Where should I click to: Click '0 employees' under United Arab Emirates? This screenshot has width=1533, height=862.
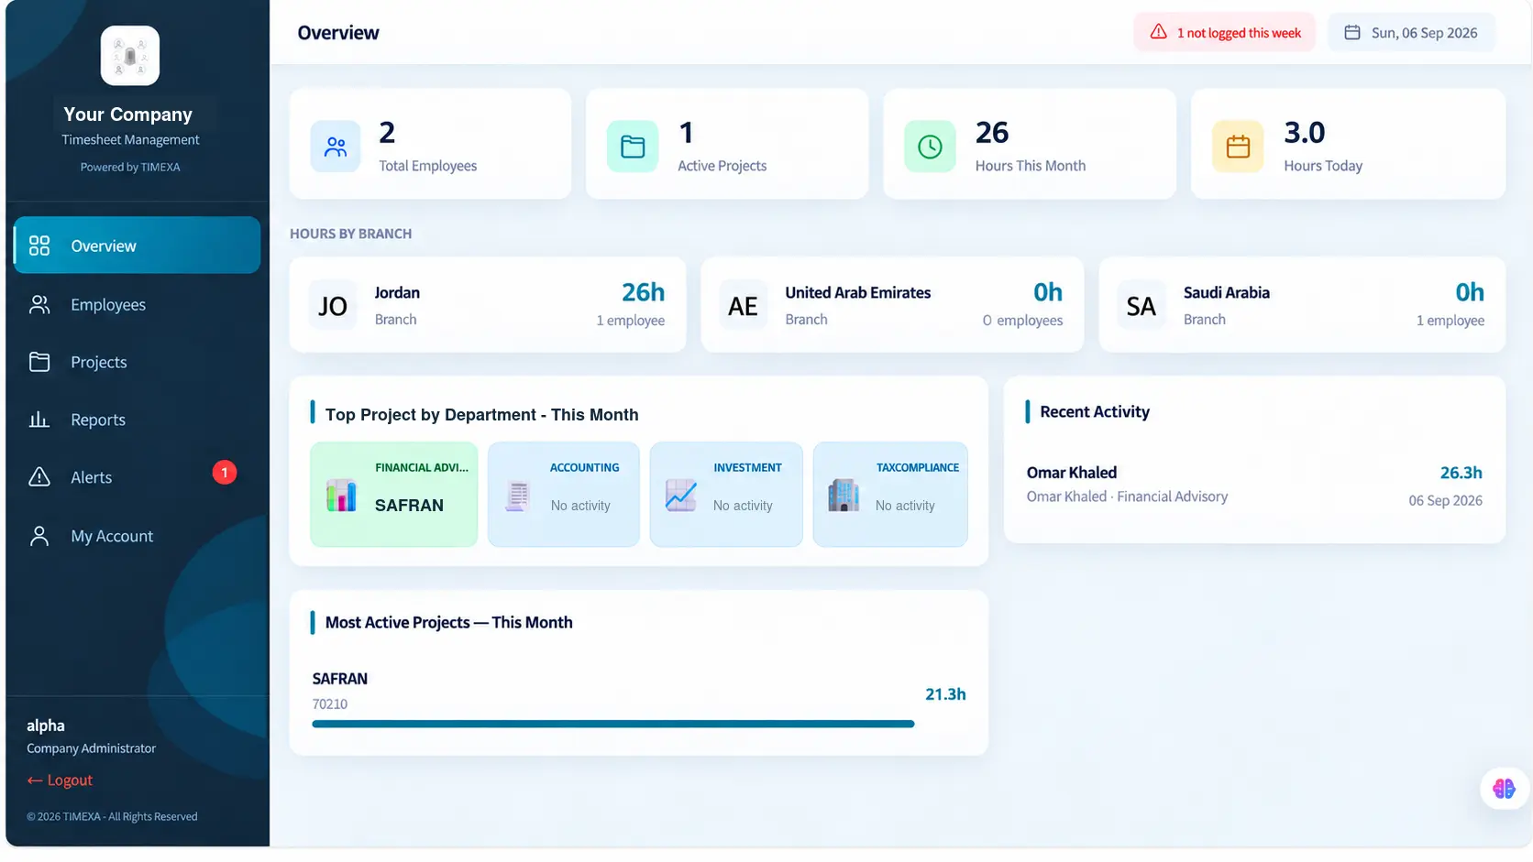(1023, 321)
